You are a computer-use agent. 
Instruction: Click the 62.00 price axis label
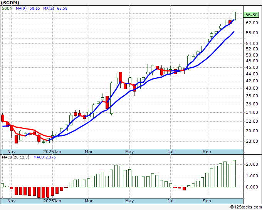coord(252,23)
